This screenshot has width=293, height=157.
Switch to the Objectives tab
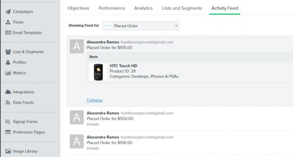pyautogui.click(x=78, y=8)
